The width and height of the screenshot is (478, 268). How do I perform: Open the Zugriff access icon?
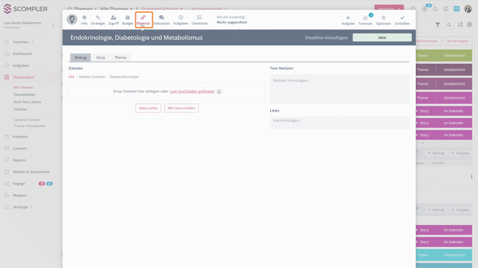pos(114,17)
